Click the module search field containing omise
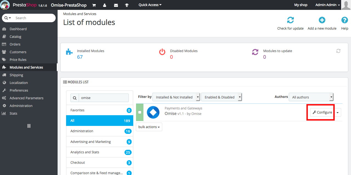 (104, 98)
